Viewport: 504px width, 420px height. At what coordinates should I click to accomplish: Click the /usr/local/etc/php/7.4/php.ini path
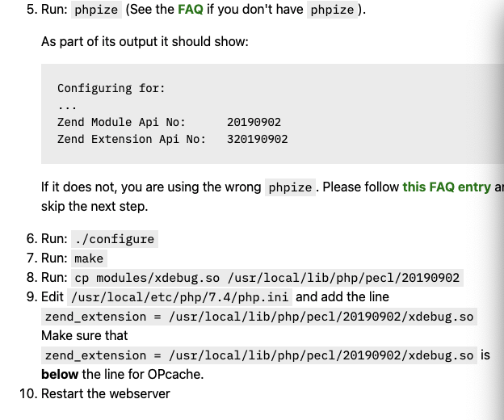pyautogui.click(x=179, y=297)
